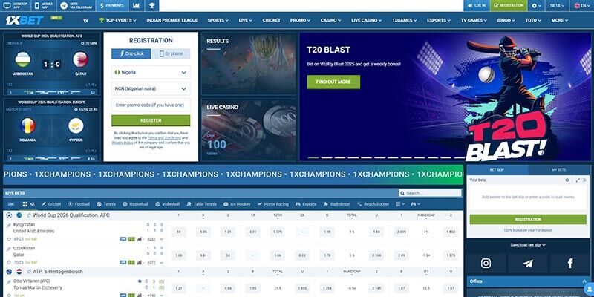Expand CASINO navigation dropdown
The image size is (594, 297).
[x=330, y=21]
